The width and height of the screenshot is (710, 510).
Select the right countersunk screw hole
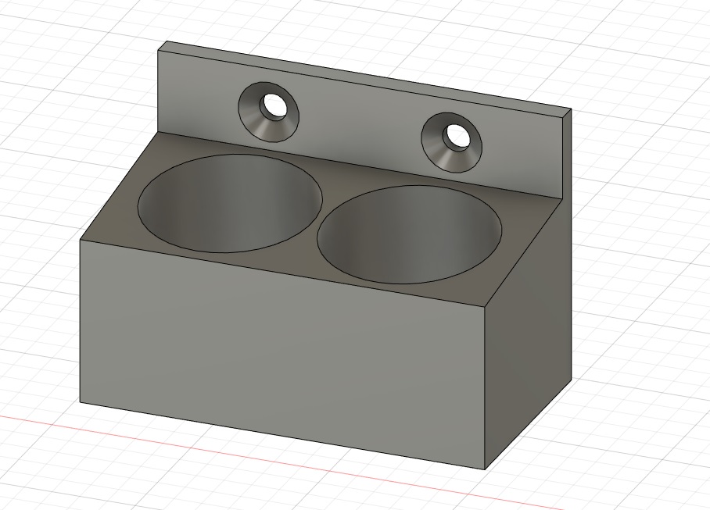pos(451,142)
